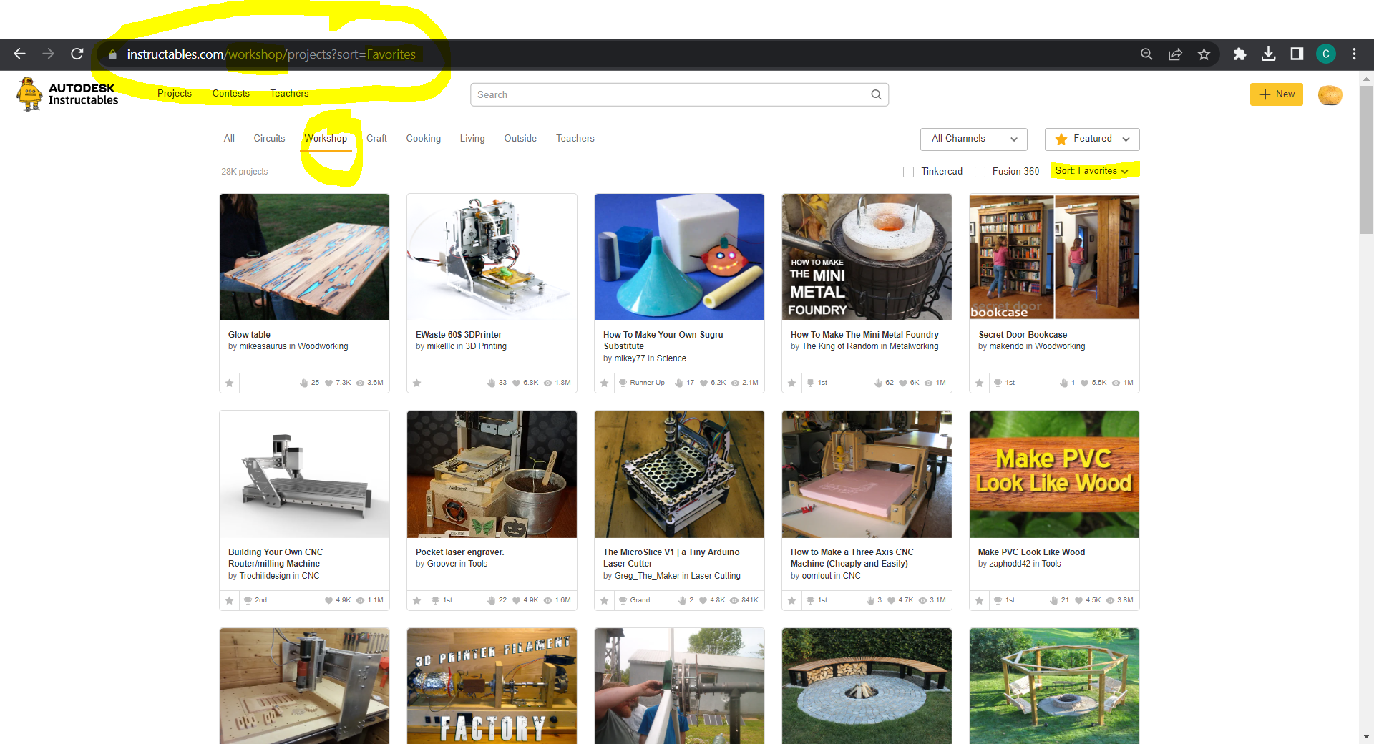Favorite the Secret Door Bookcase project star
This screenshot has height=744, width=1374.
pos(978,383)
